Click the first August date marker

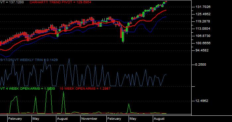pyautogui.click(x=62, y=119)
